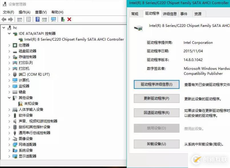
Task: Click 更新驱动程序(P) button
Action: (157, 98)
